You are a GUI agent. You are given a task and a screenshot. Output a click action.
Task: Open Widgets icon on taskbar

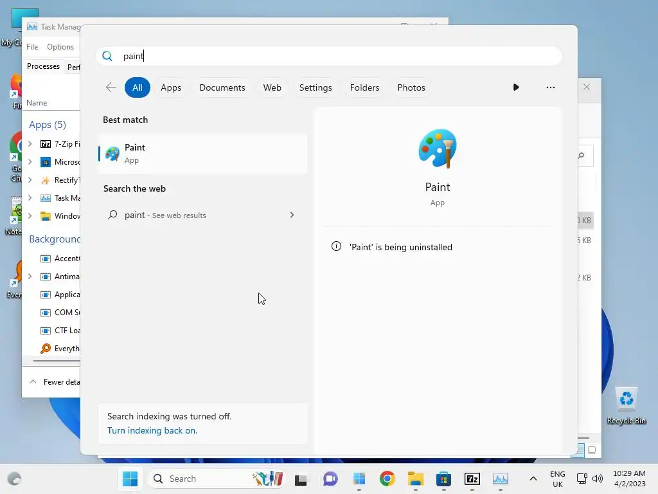[x=359, y=479]
